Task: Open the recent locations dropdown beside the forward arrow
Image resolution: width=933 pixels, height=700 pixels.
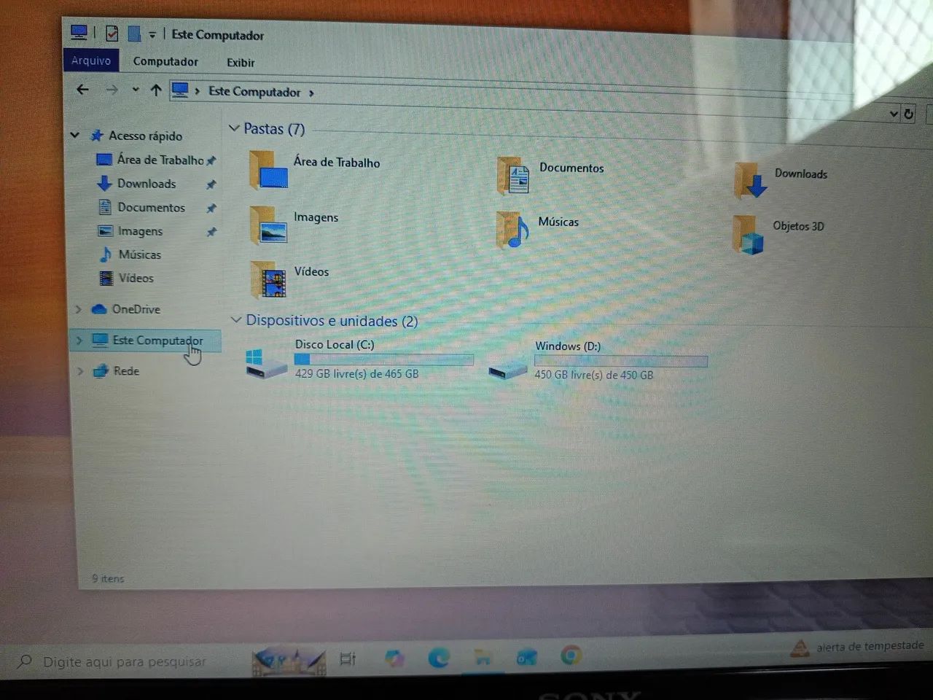Action: 136,90
